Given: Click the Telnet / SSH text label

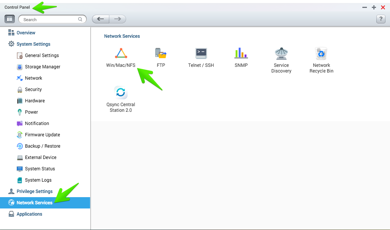Looking at the screenshot, I should click(201, 65).
